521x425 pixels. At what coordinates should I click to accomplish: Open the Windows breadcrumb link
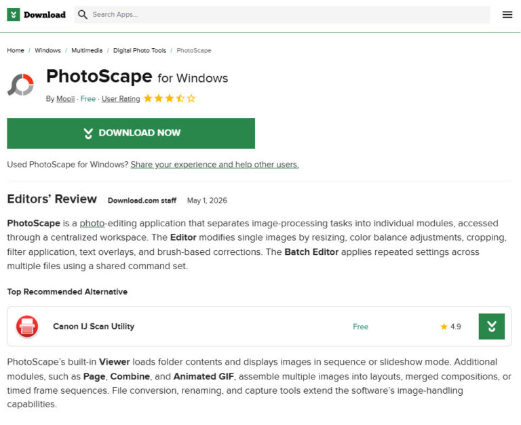[x=48, y=50]
